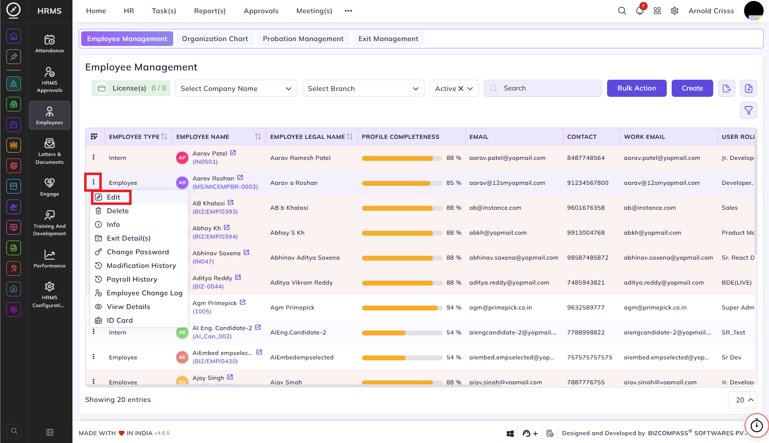
Task: Open the apps grid icon in header
Action: click(657, 11)
